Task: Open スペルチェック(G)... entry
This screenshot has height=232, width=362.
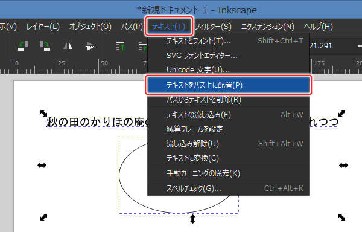Action: [228, 188]
